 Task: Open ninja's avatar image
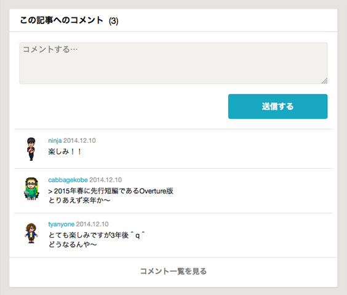[31, 149]
